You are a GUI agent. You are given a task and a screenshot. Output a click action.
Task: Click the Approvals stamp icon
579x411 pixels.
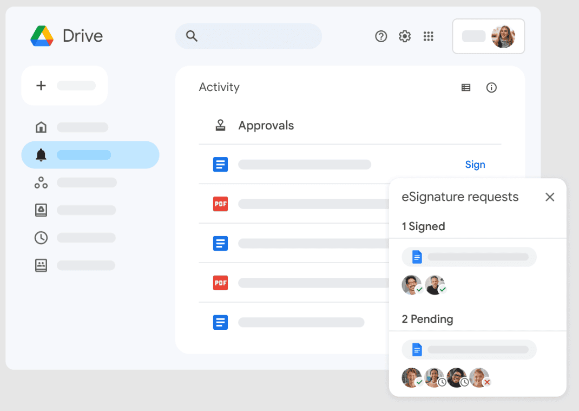click(x=220, y=126)
